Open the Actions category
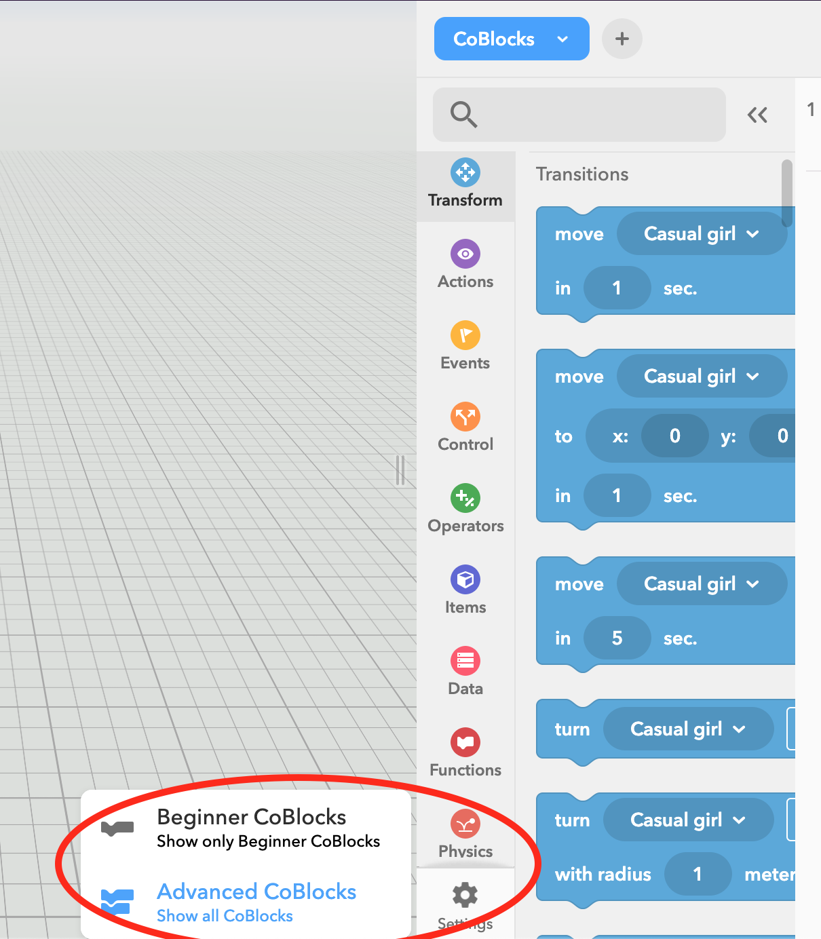 pos(465,265)
